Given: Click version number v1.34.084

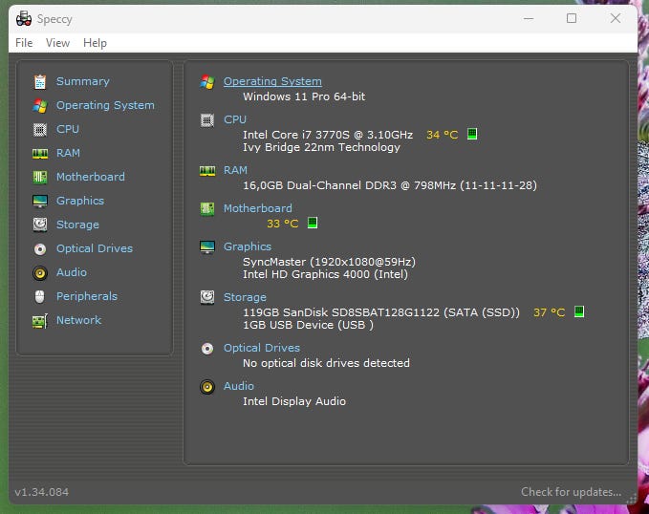Looking at the screenshot, I should coord(41,492).
